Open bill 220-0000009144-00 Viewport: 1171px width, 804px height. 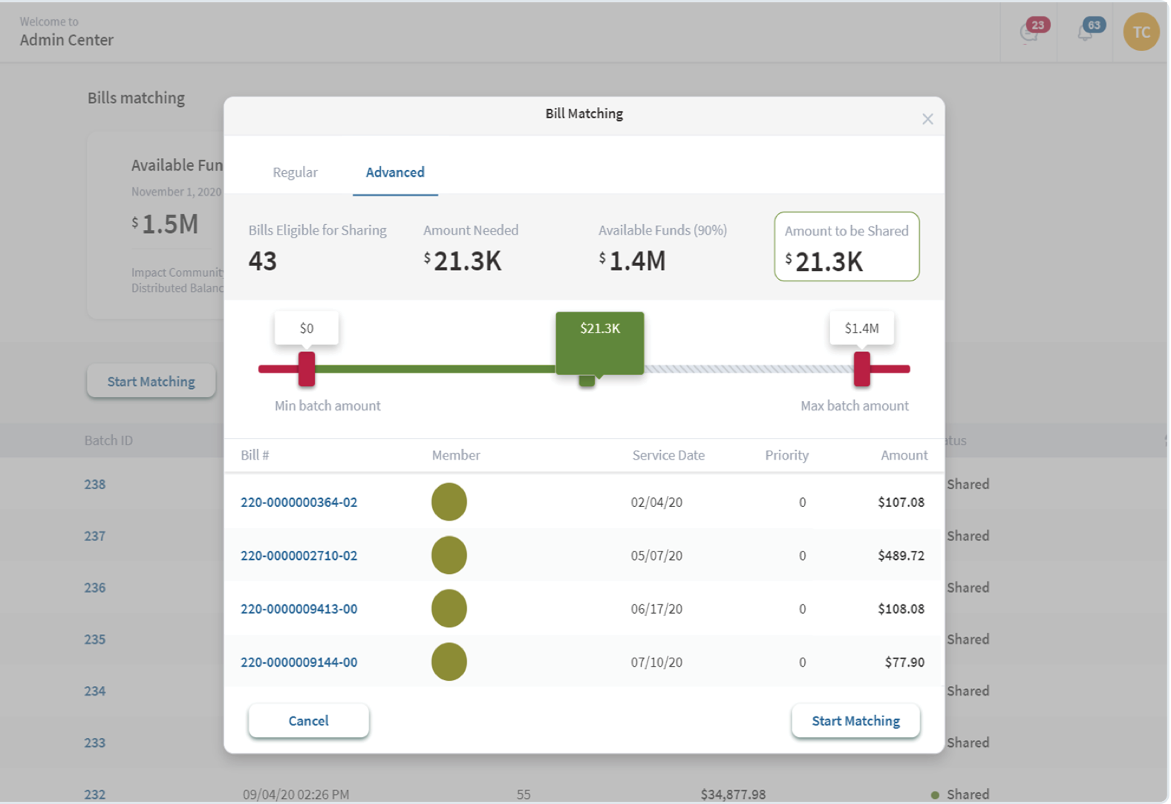299,662
